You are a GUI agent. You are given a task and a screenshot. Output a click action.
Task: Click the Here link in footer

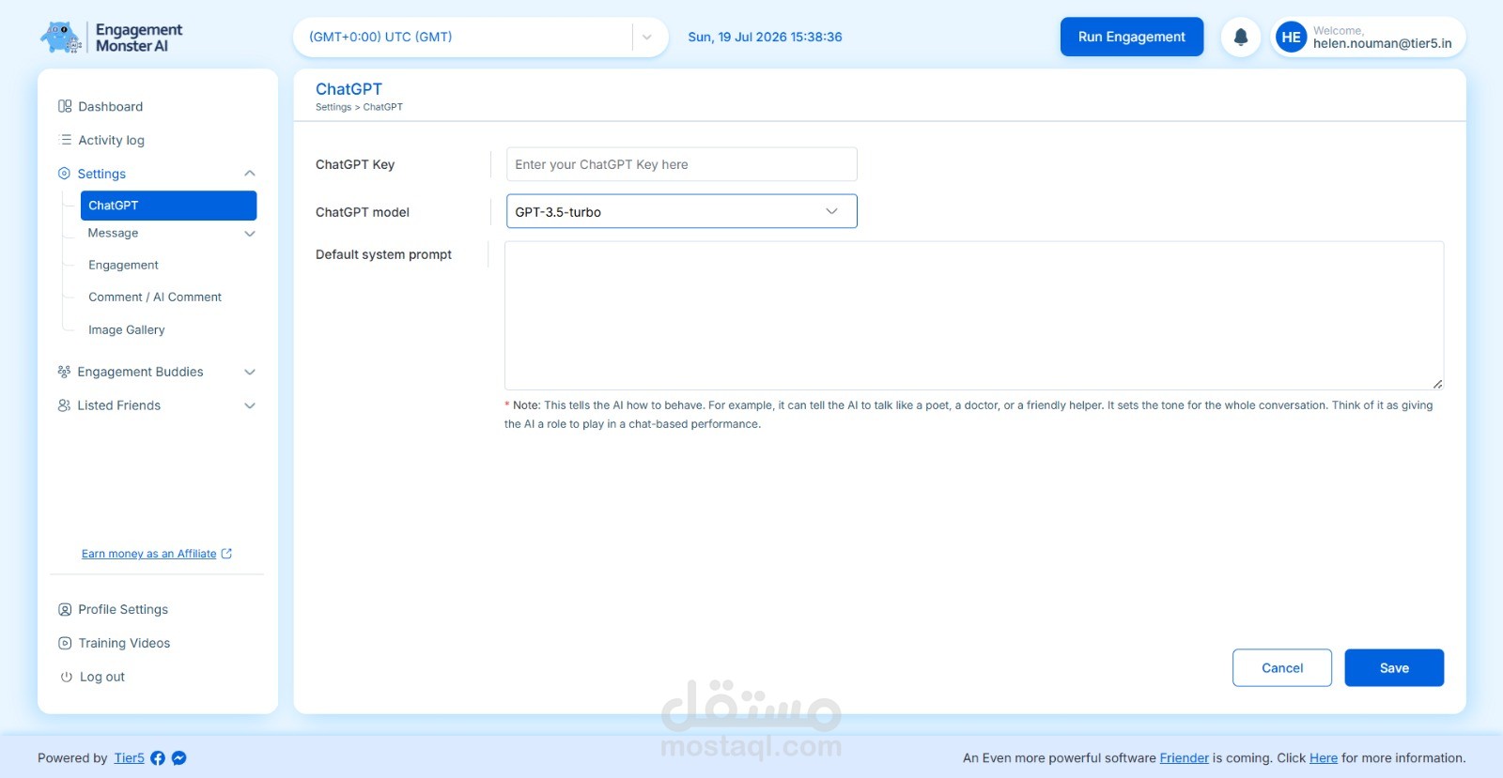coord(1324,758)
